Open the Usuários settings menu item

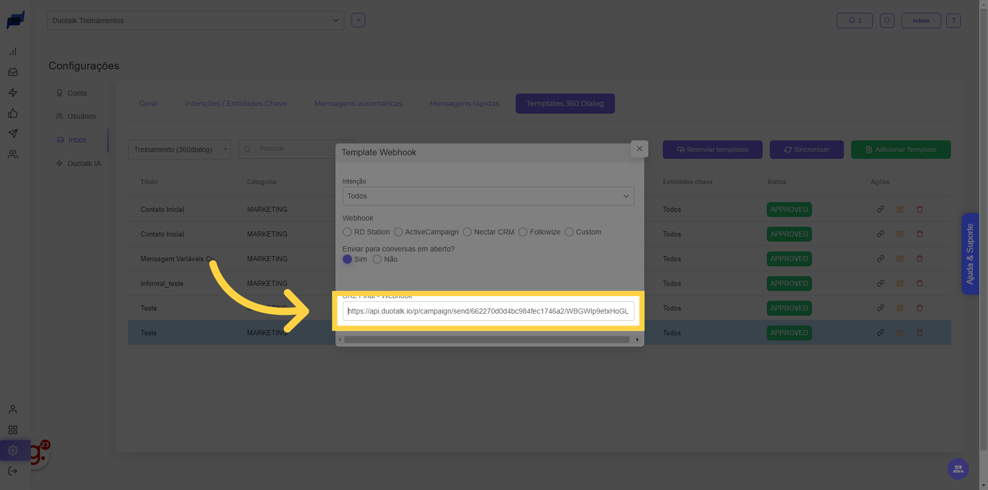(x=81, y=116)
